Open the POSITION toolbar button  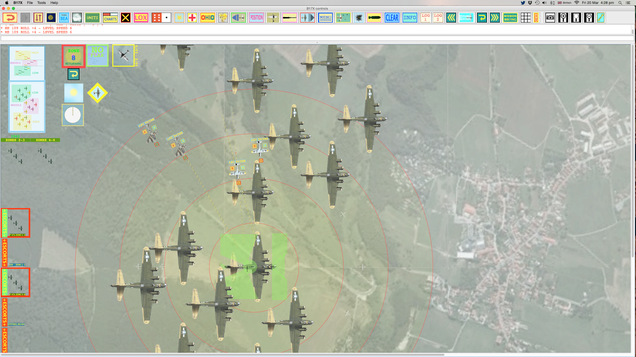coord(256,17)
